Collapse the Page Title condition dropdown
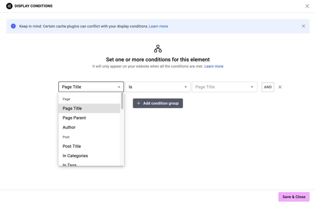Viewport: 315px width, 203px height. coord(119,87)
